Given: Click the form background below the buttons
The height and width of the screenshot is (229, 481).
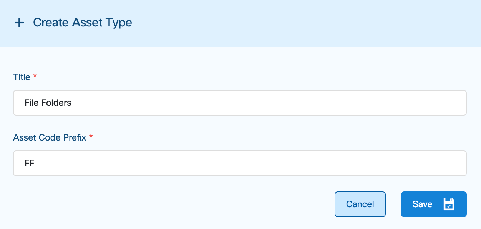Looking at the screenshot, I should [x=192, y=224].
